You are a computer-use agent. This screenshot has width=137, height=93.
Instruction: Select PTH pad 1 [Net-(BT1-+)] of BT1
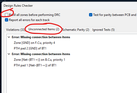click(x=35, y=65)
